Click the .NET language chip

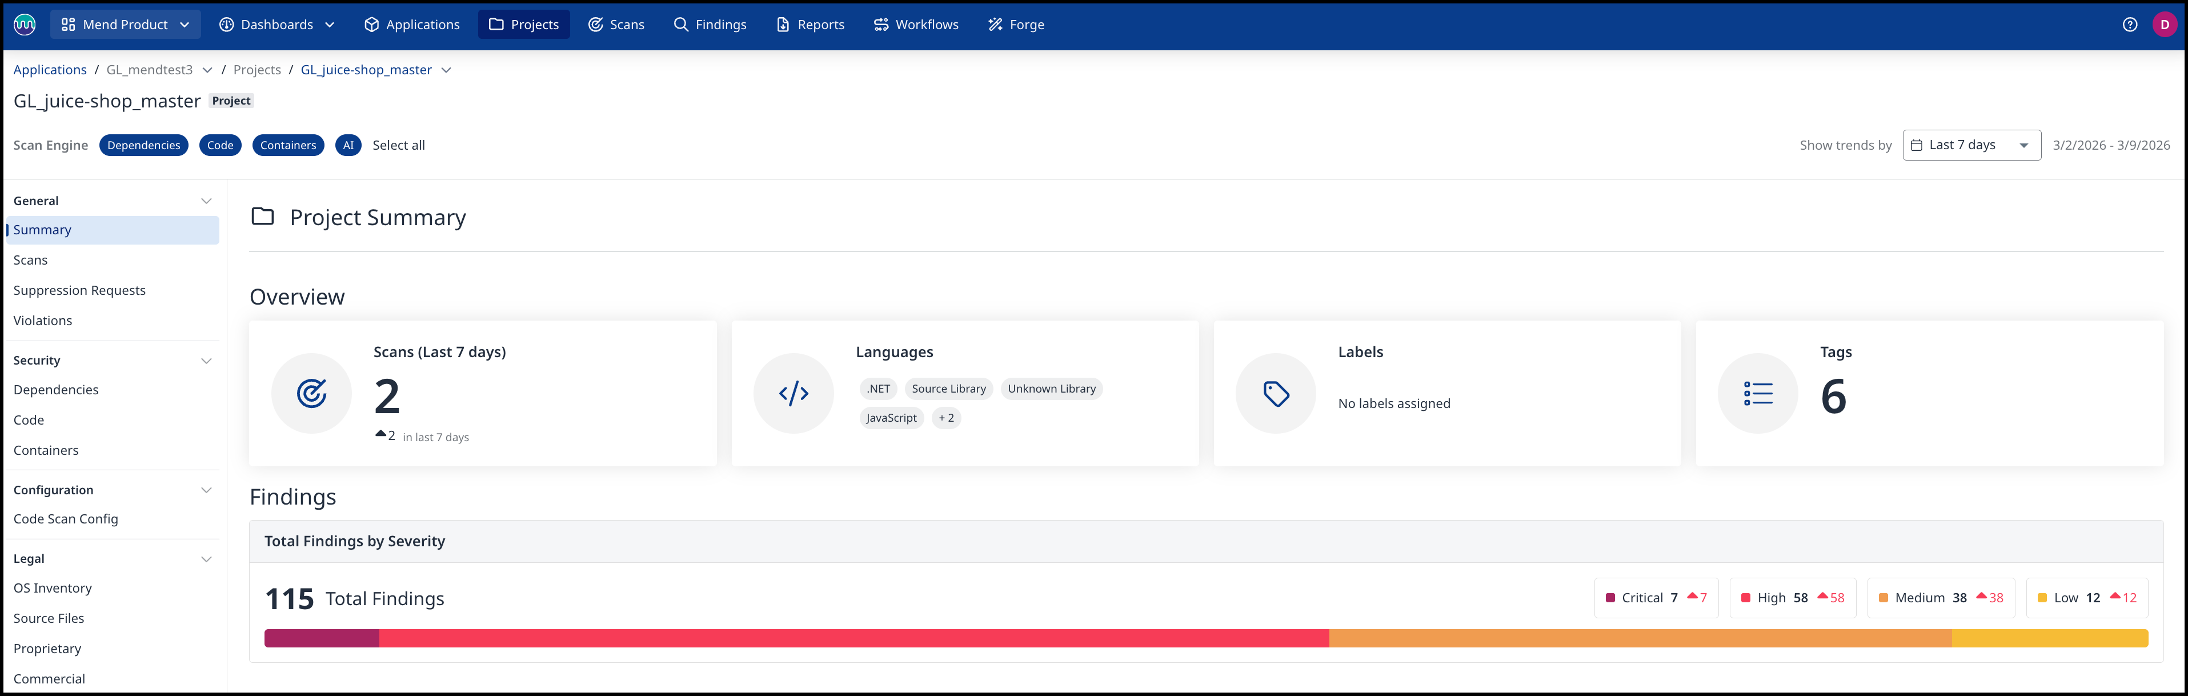pyautogui.click(x=878, y=389)
